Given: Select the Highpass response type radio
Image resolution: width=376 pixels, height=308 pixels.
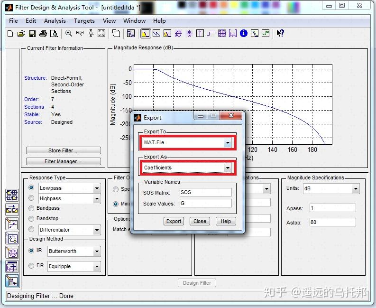Looking at the screenshot, I should (x=31, y=198).
